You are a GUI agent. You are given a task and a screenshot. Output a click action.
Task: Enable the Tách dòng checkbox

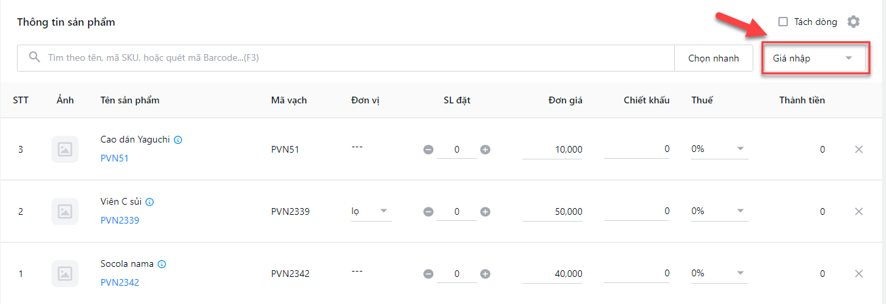tap(783, 22)
